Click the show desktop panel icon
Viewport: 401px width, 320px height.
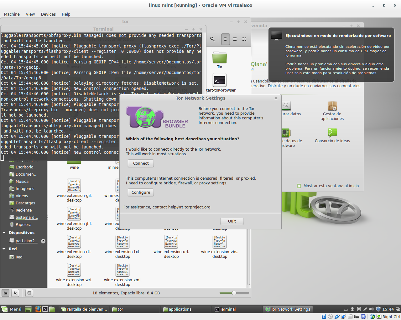coord(28,309)
